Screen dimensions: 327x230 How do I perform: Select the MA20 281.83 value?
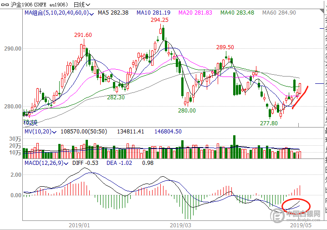pos(195,13)
